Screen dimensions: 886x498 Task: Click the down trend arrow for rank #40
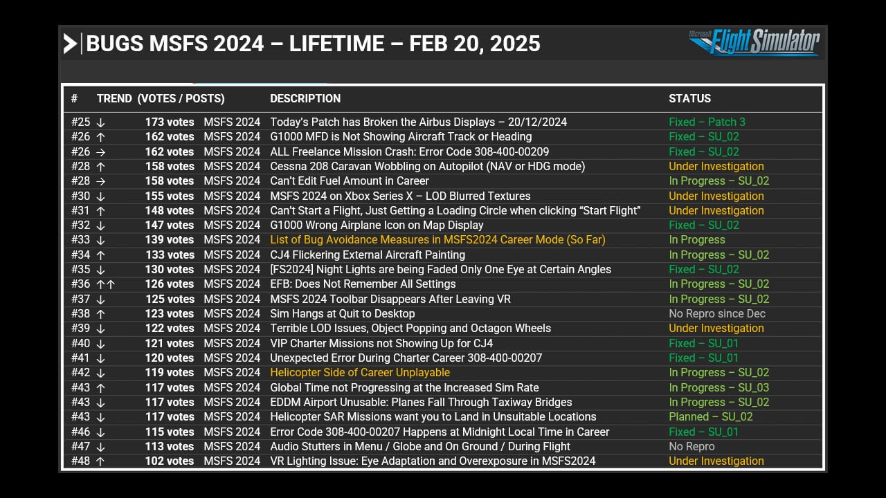[100, 344]
